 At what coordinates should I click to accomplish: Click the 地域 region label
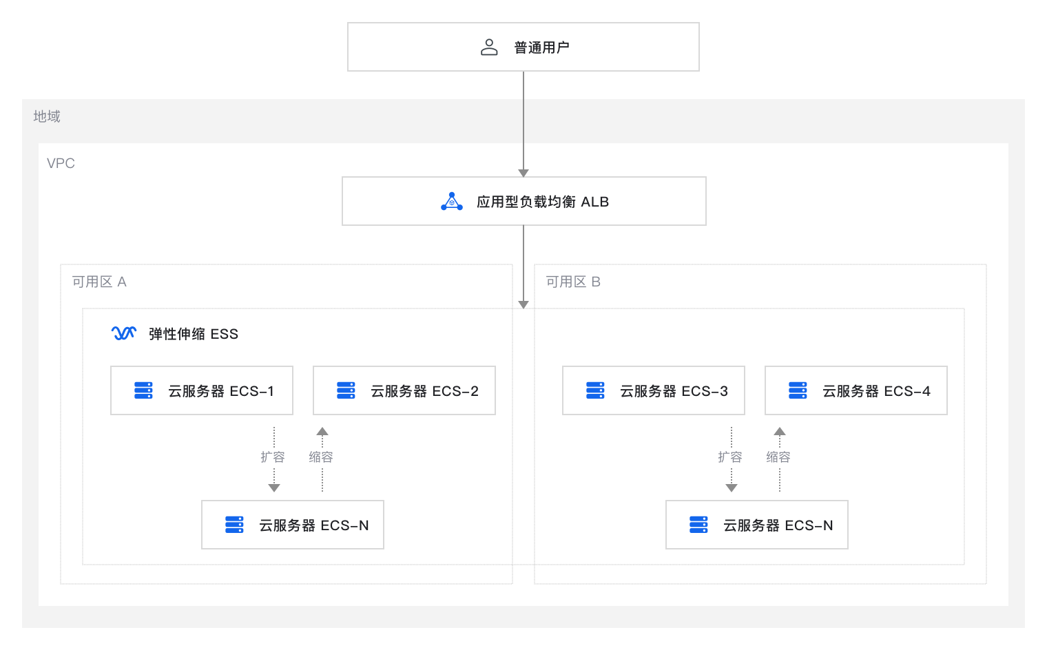pos(47,116)
